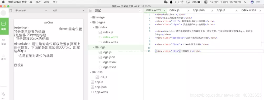
Task: Close the index.wxss editor tab
Action: [x=260, y=11]
